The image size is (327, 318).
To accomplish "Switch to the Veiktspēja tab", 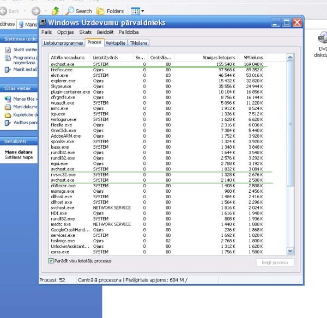I will pos(116,43).
